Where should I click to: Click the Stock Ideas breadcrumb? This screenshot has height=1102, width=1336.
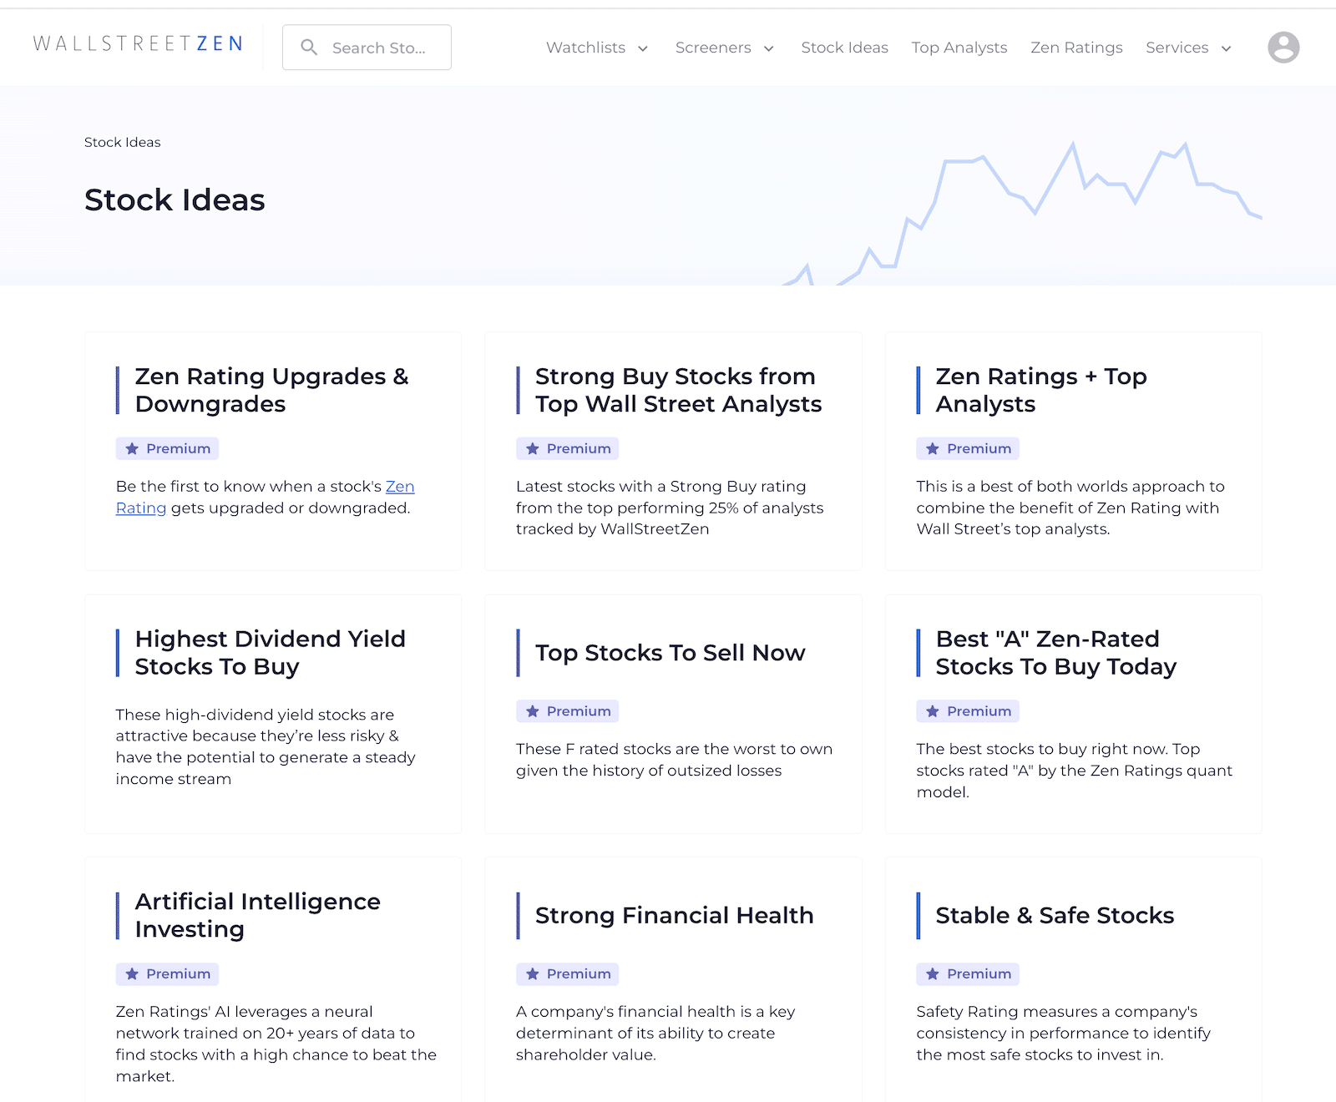click(123, 142)
